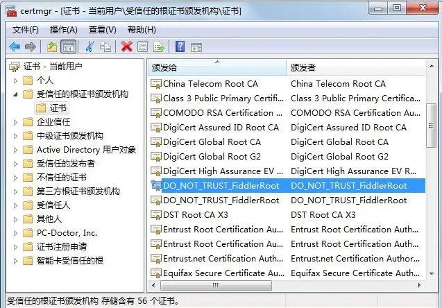Viewport: 442px width, 308px height.
Task: Open the 文件(F) menu
Action: [x=26, y=30]
